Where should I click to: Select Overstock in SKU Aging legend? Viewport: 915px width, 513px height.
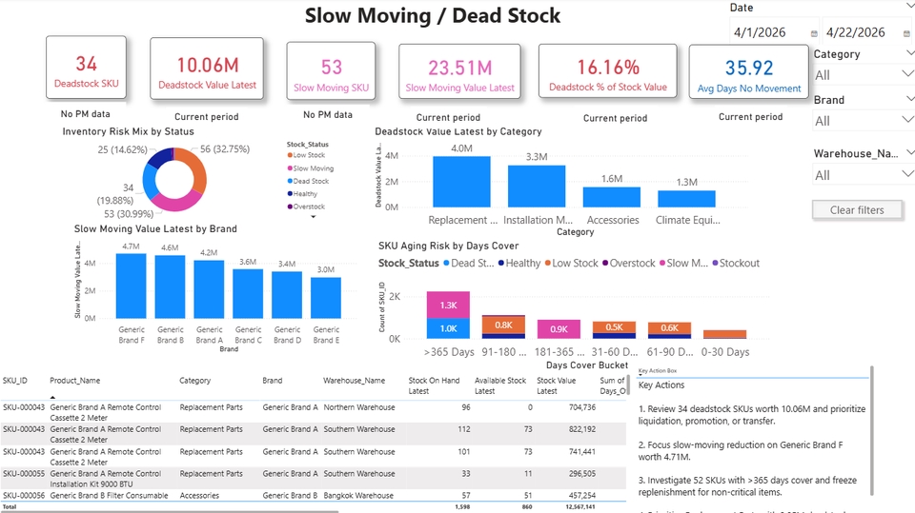coord(629,263)
